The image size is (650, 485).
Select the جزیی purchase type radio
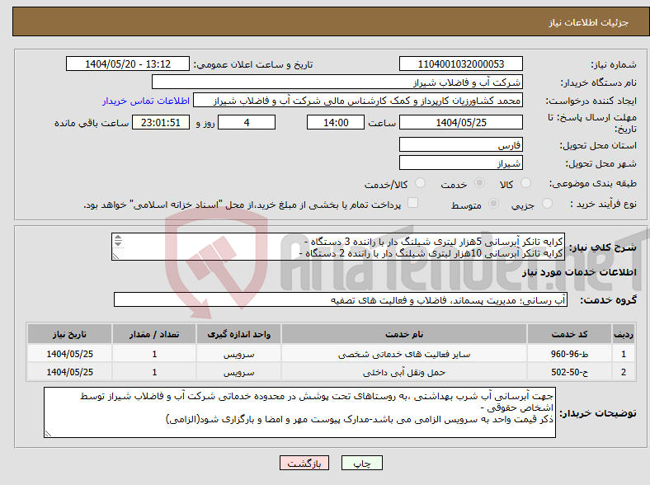tap(547, 204)
